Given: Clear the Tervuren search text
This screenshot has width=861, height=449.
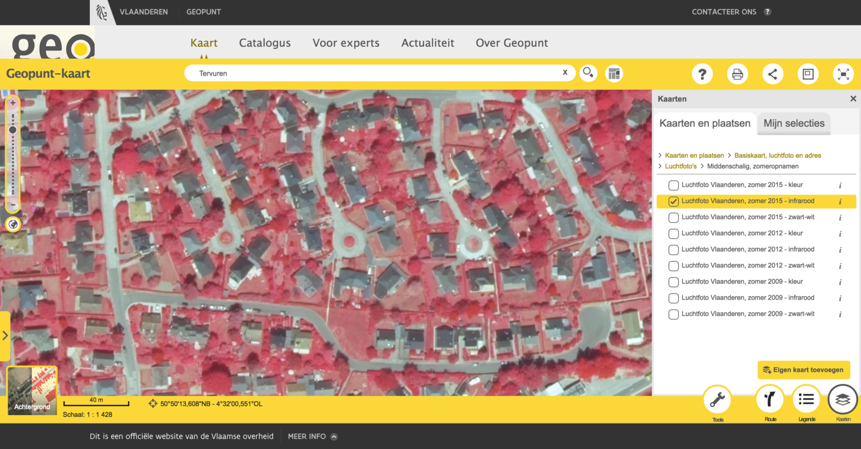Looking at the screenshot, I should 565,73.
